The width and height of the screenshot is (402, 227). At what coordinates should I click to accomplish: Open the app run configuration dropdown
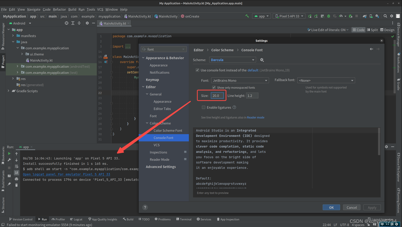tap(262, 16)
